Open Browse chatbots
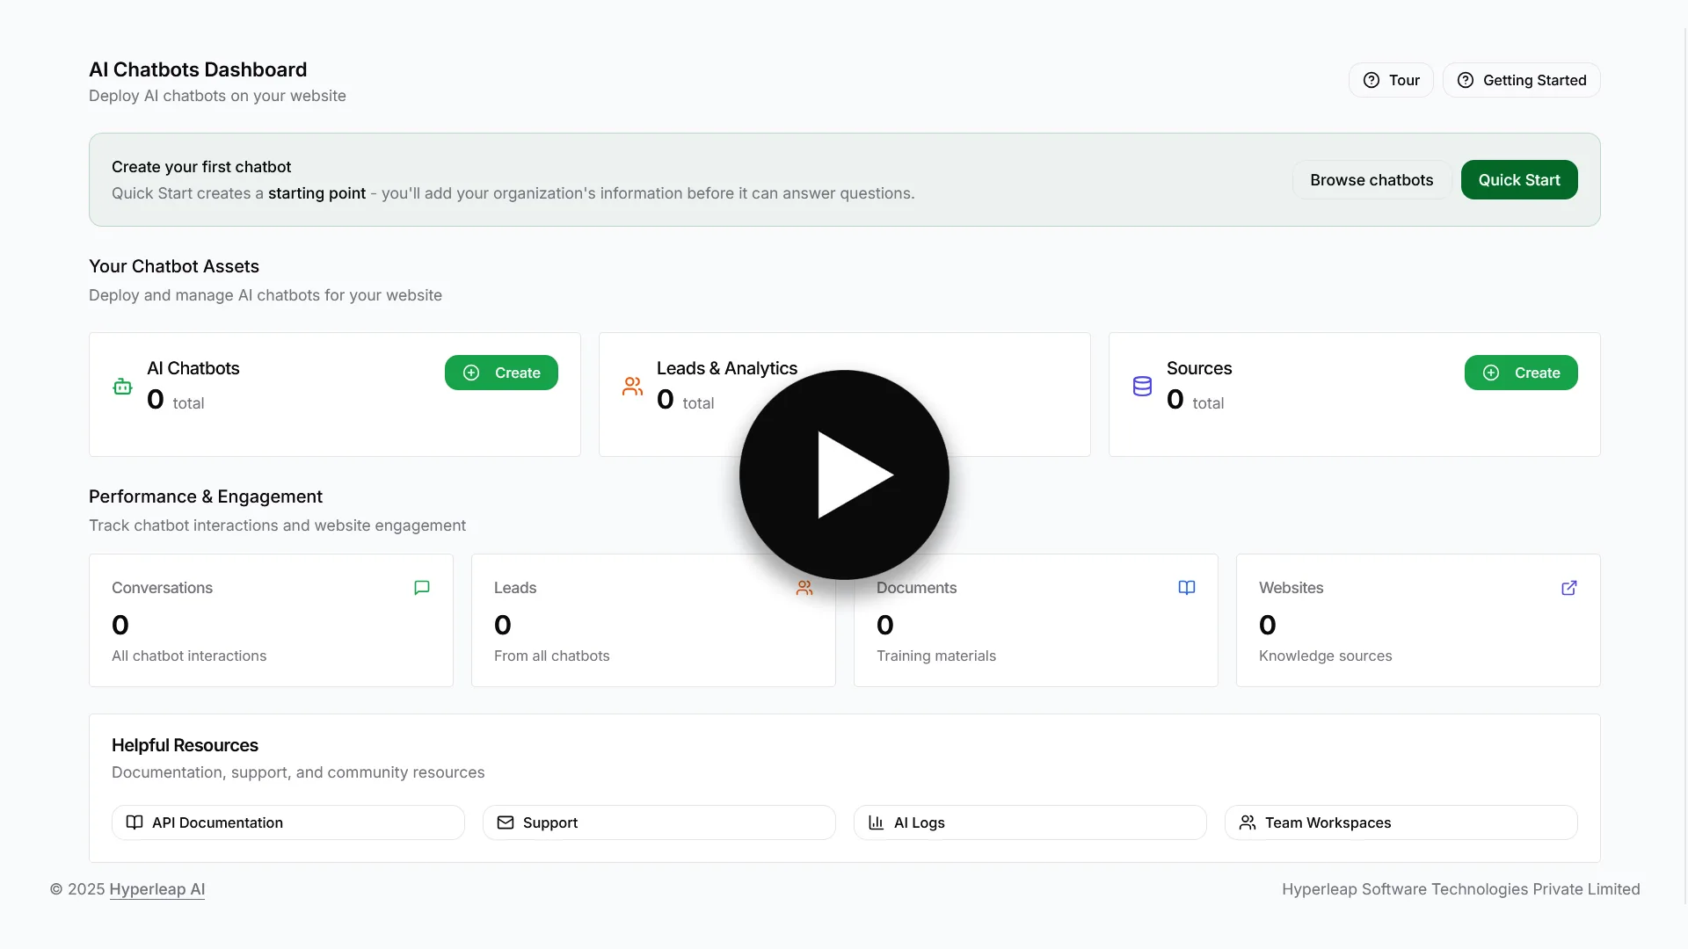This screenshot has height=949, width=1688. [x=1371, y=179]
